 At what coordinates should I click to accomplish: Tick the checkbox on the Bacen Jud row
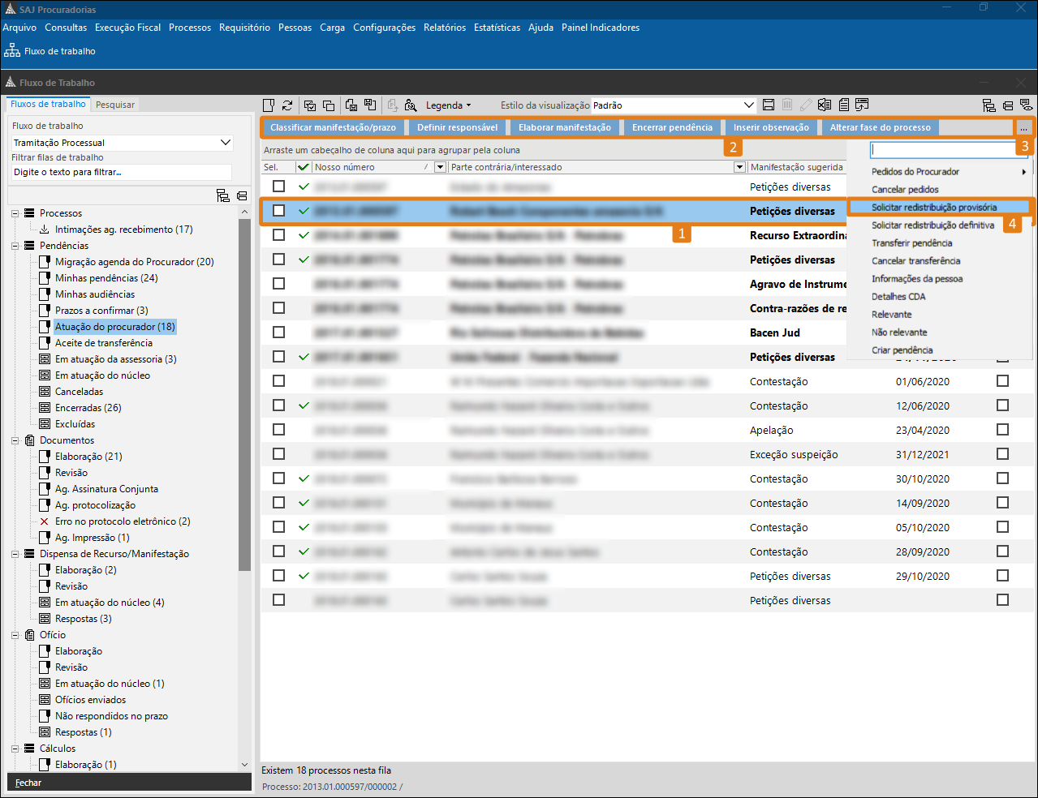(x=279, y=332)
